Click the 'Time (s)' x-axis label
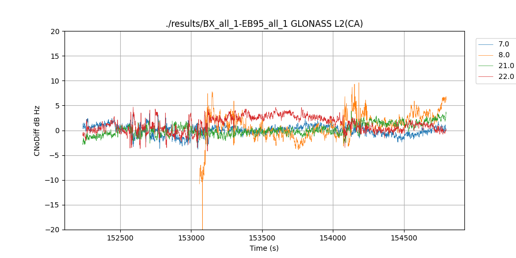This screenshot has height=258, width=516. point(264,248)
